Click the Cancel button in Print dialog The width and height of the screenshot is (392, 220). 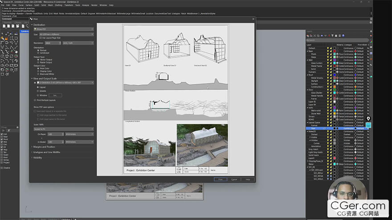coord(233,179)
